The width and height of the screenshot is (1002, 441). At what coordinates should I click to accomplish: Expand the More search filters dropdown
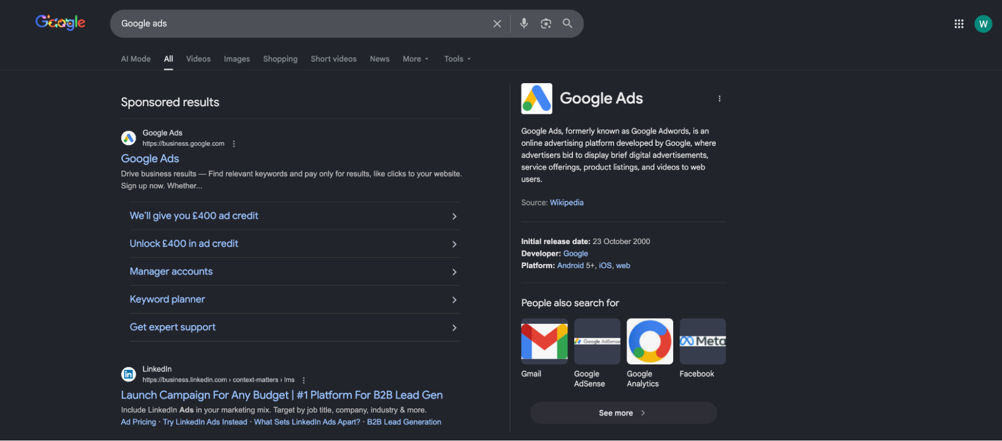(x=416, y=59)
